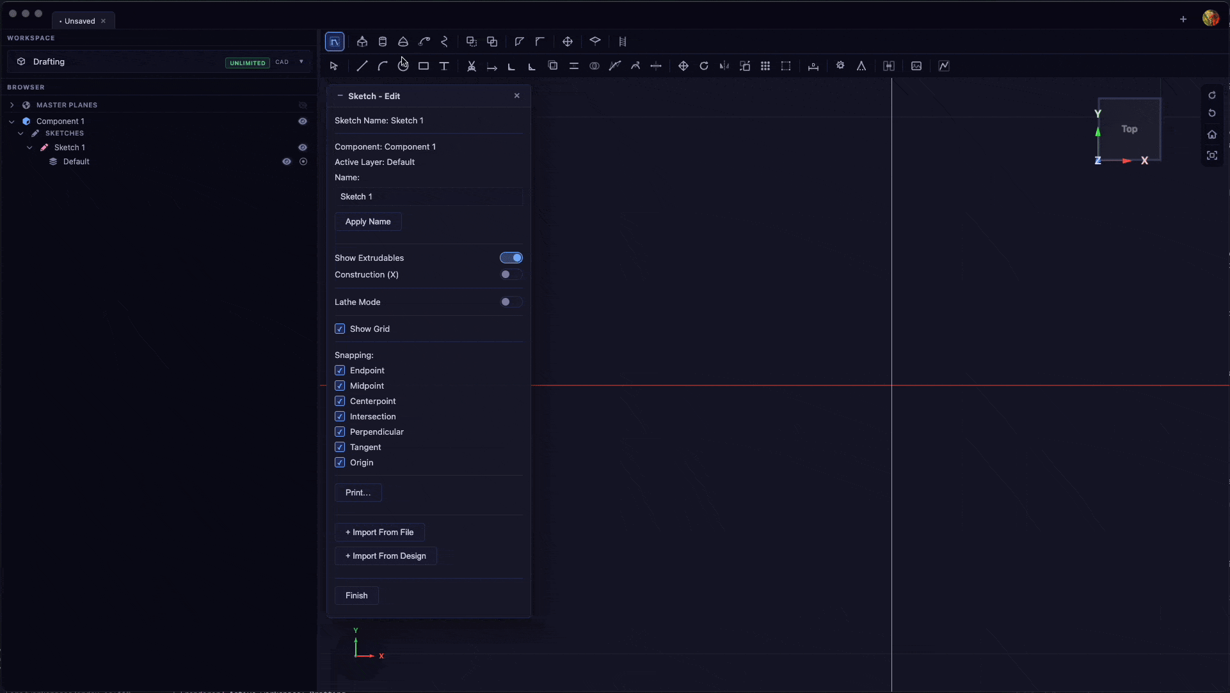Screen dimensions: 1230x693
Task: Click the gear generator tool icon
Action: click(x=840, y=66)
